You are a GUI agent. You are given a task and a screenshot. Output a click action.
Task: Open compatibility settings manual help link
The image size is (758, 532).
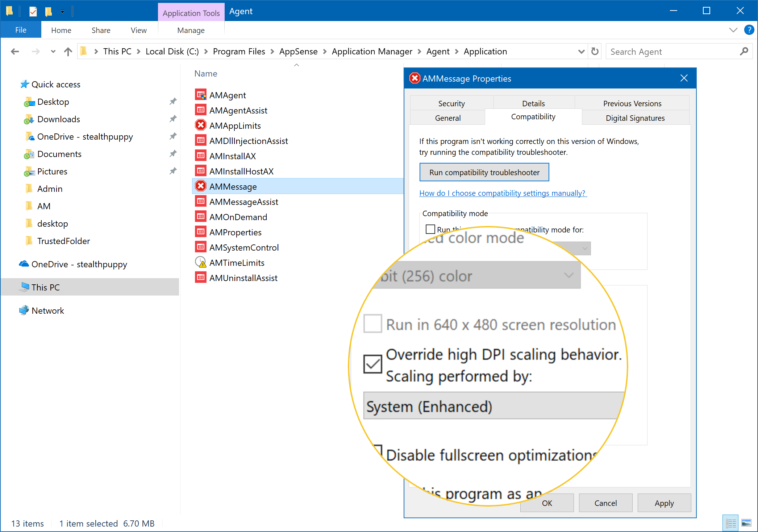click(x=503, y=193)
